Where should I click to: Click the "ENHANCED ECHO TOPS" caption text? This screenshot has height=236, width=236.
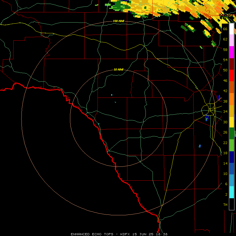click(x=92, y=234)
